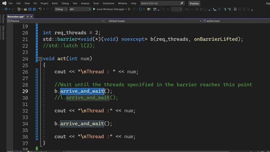Expand the navigate backward dropdown arrow

click(9, 9)
